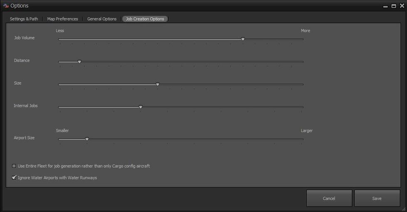407x212 pixels.
Task: Uncheck Ignore Water Airports with Water Runways
Action: click(14, 178)
